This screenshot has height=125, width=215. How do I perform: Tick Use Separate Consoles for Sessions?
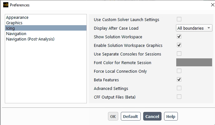pyautogui.click(x=179, y=54)
